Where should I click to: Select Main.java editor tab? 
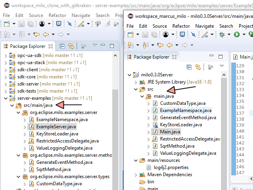coord(244,57)
